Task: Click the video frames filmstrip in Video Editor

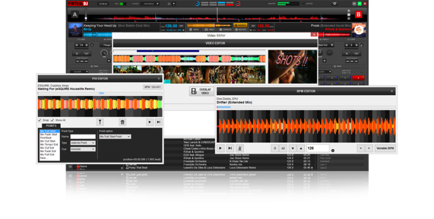Action: point(189,74)
